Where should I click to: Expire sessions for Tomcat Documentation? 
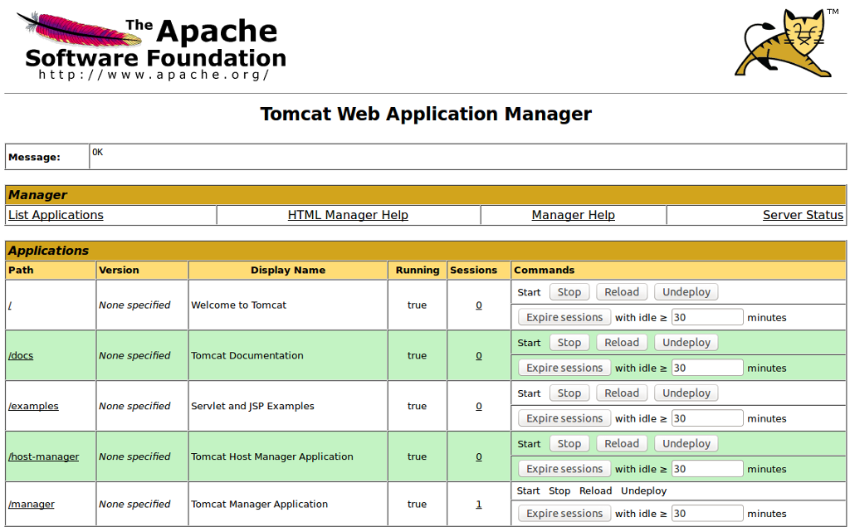(564, 368)
